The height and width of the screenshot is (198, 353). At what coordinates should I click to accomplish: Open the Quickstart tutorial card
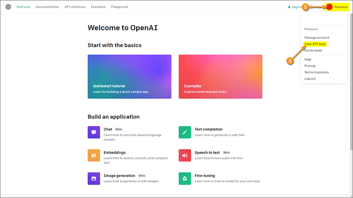[x=130, y=76]
